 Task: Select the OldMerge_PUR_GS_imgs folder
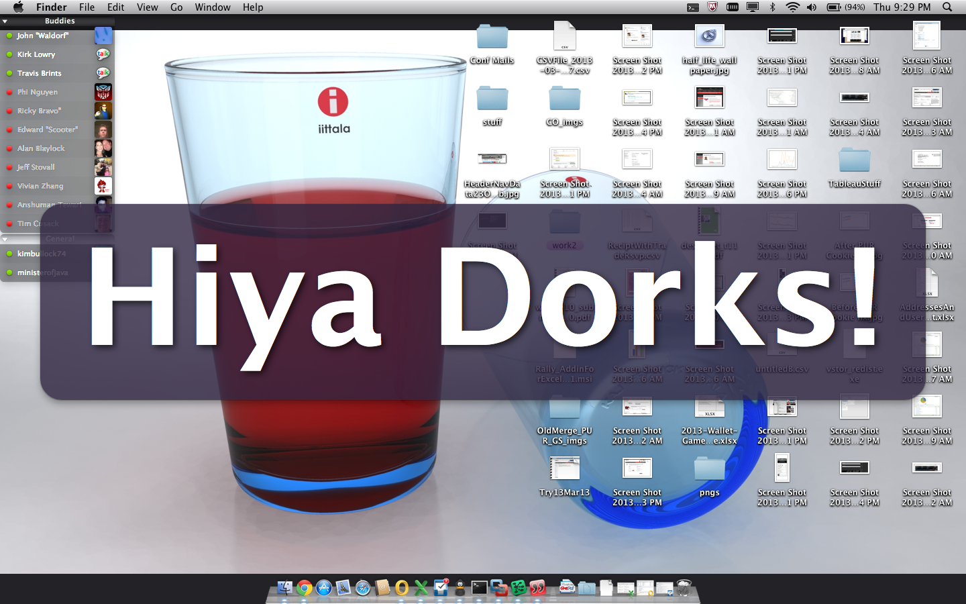[x=565, y=420]
